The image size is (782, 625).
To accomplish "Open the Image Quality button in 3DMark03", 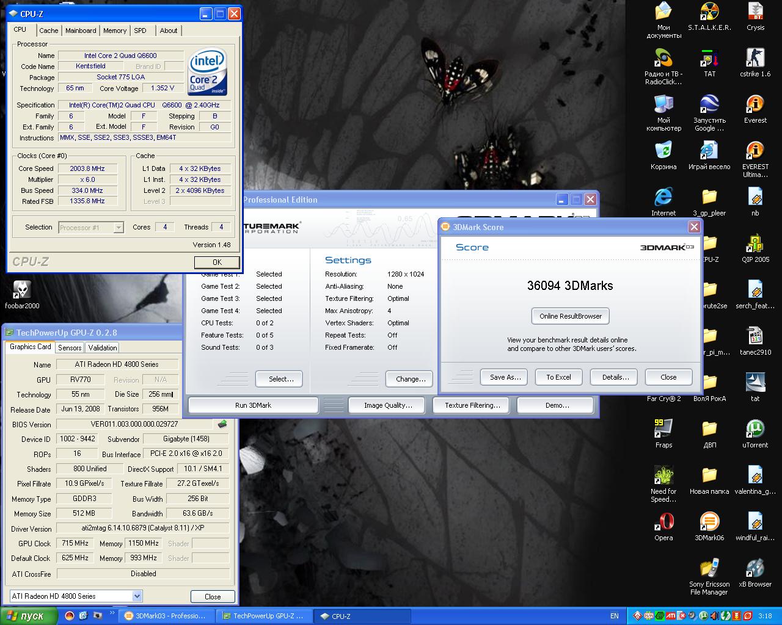I will [388, 405].
